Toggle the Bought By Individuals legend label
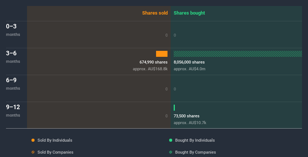This screenshot has height=157, width=308. coord(195,140)
